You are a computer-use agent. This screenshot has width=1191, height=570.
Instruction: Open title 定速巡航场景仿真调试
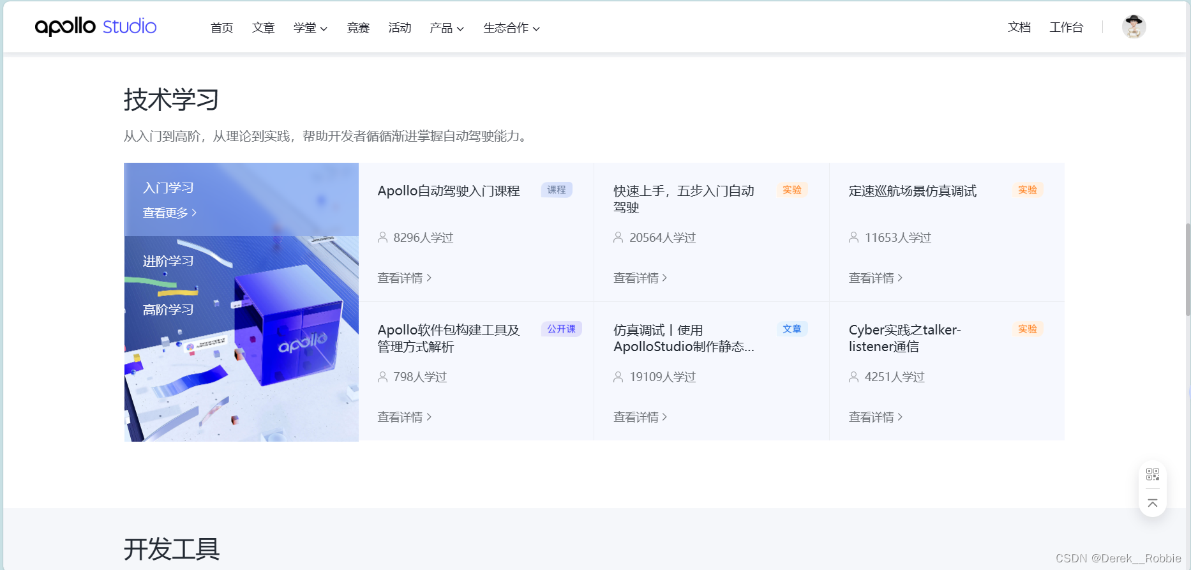pyautogui.click(x=913, y=191)
